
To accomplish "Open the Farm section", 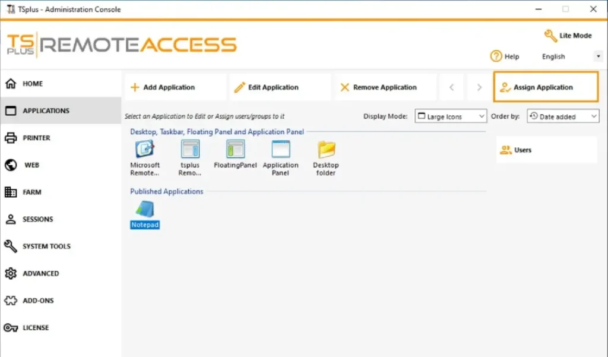I will click(x=31, y=192).
